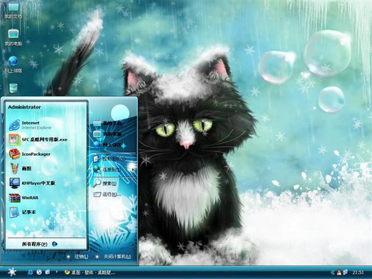Image resolution: width=372 pixels, height=279 pixels.
Task: Open the QQ penguin tray icon
Action: [x=339, y=273]
